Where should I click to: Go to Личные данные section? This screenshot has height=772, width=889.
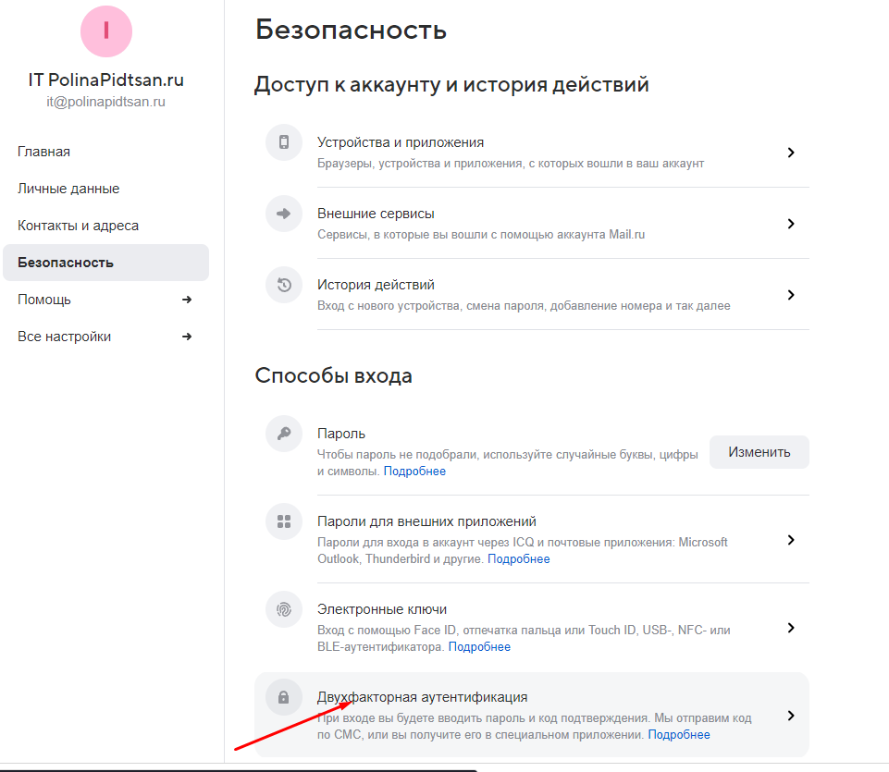tap(68, 189)
